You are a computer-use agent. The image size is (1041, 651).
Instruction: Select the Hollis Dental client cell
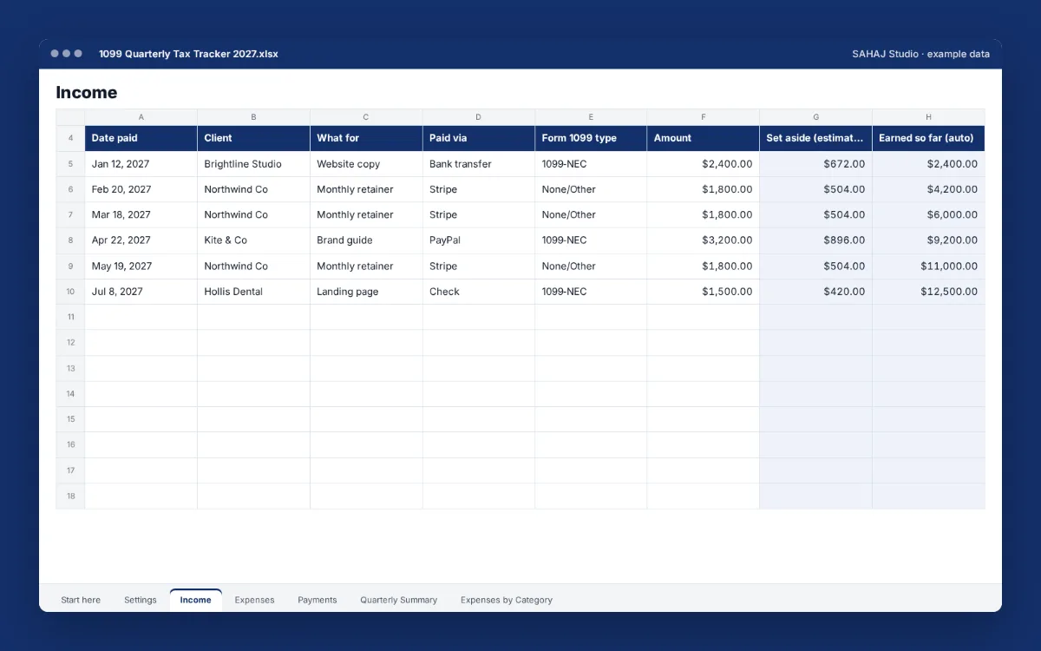(x=253, y=292)
